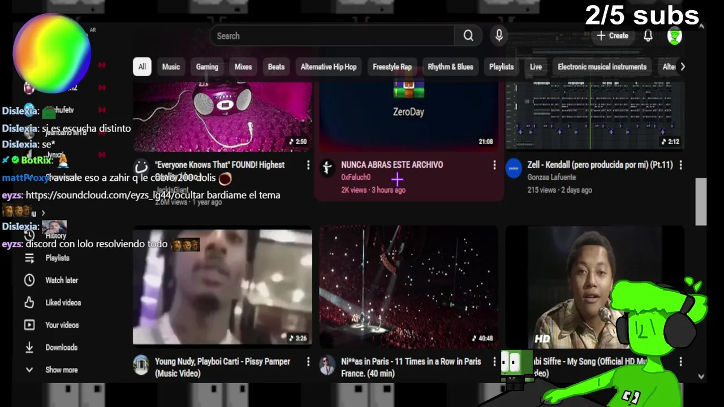Select the Freestyle Rap chip
Image resolution: width=724 pixels, height=407 pixels.
click(x=392, y=67)
